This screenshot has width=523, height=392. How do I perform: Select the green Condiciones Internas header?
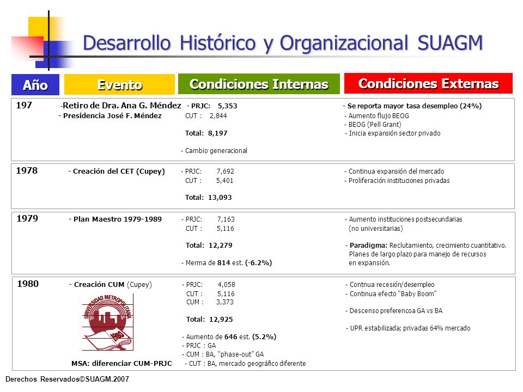pos(259,84)
